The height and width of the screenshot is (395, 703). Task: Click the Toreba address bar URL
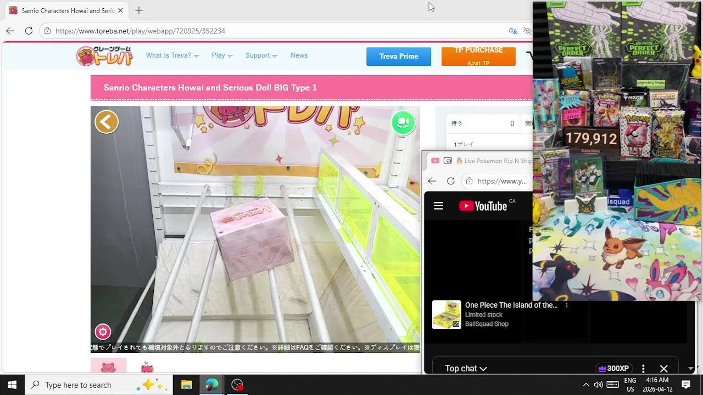140,31
